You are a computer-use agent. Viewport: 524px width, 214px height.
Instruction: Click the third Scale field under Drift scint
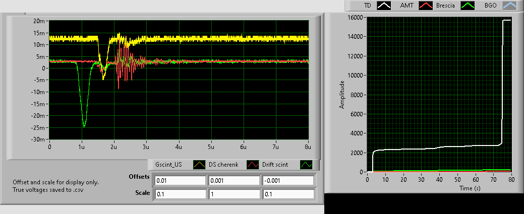tap(287, 194)
